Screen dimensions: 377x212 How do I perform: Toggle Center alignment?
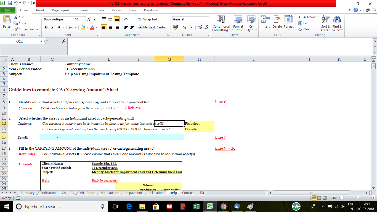pos(110,27)
